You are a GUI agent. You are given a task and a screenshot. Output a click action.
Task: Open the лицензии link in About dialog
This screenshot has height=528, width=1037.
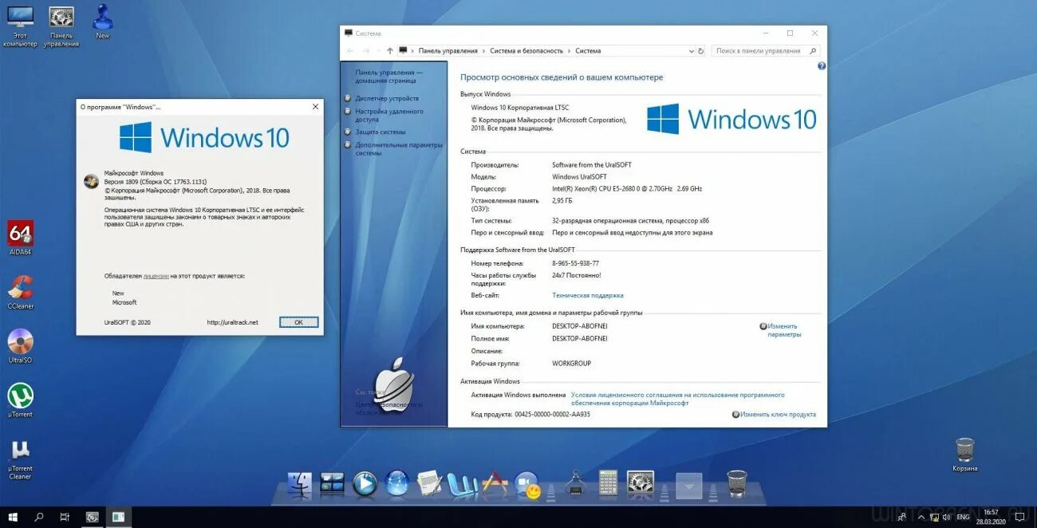click(156, 276)
